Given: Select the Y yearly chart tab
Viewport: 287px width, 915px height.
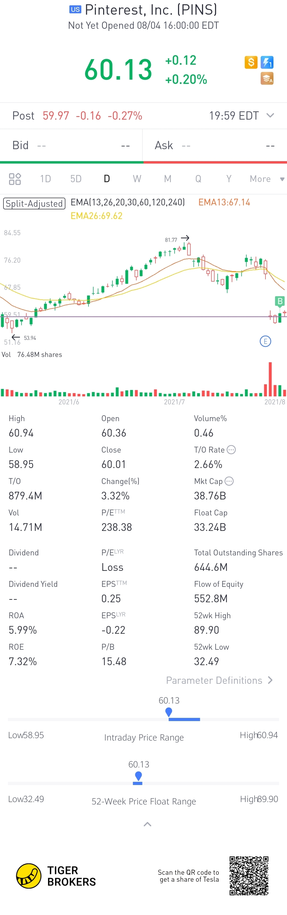Looking at the screenshot, I should click(229, 179).
